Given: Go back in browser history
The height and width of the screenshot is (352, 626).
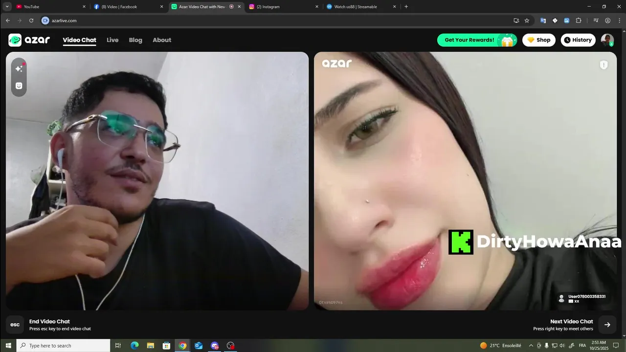Looking at the screenshot, I should pos(7,21).
